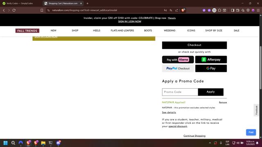Open FLATS AND LOAFERS menu
The height and width of the screenshot is (147, 262).
coord(122,31)
